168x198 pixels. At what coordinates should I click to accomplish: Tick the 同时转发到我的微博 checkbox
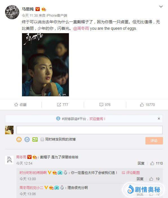click(x=42, y=139)
